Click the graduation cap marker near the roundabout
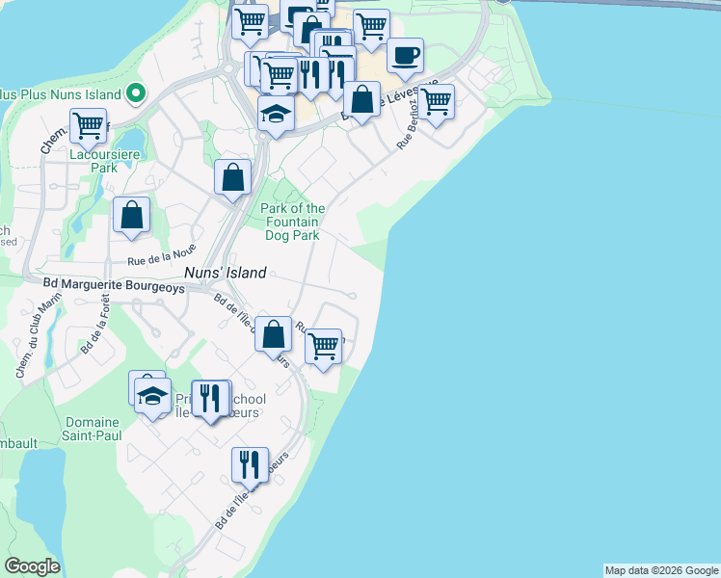The width and height of the screenshot is (721, 578). pos(276,114)
